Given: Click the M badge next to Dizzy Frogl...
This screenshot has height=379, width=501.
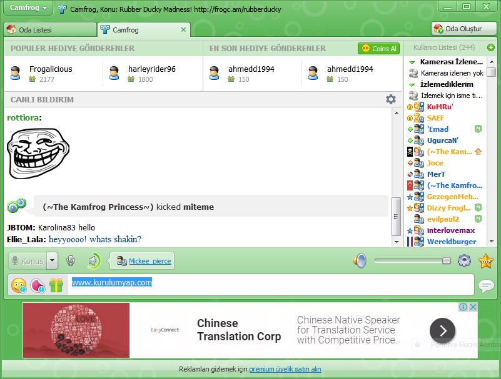Looking at the screenshot, I should click(478, 208).
